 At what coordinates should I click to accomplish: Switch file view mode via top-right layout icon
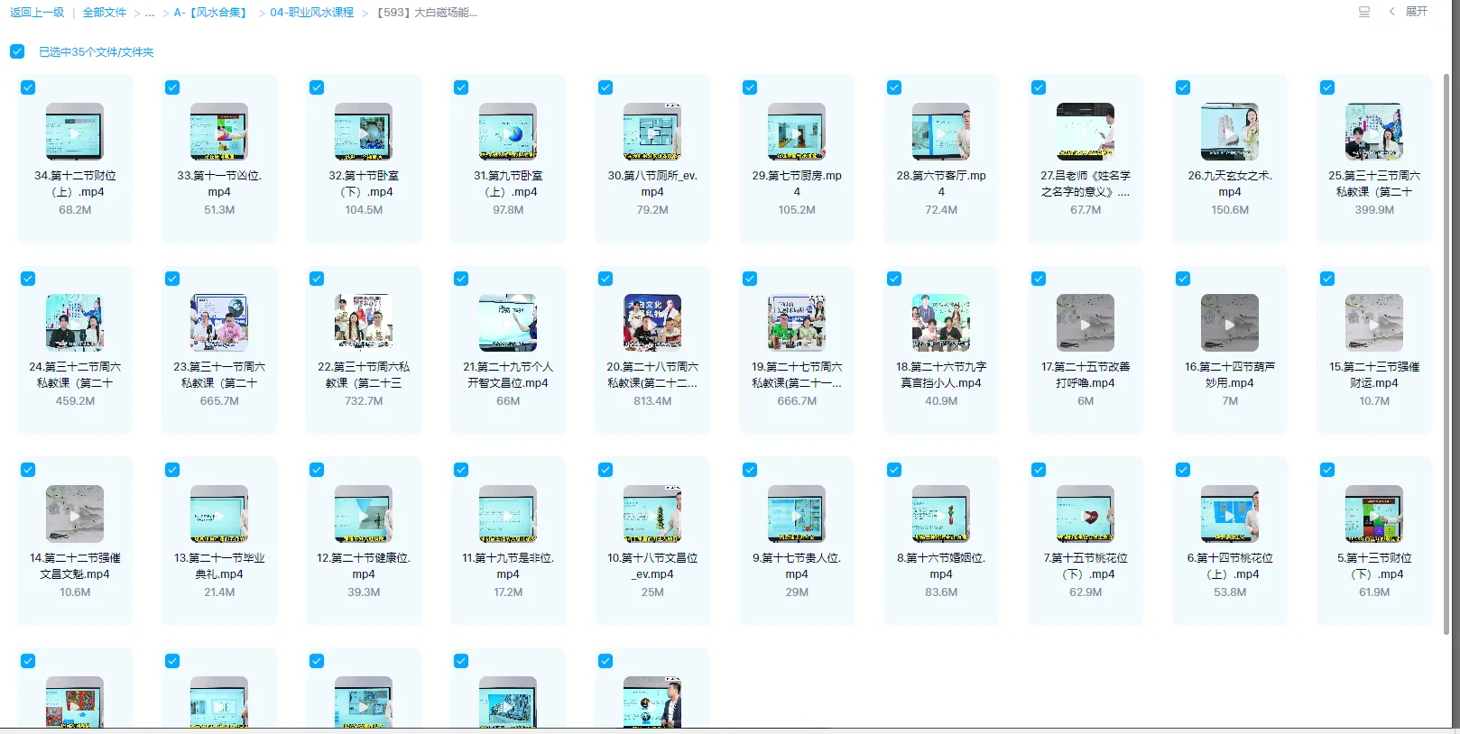1363,12
